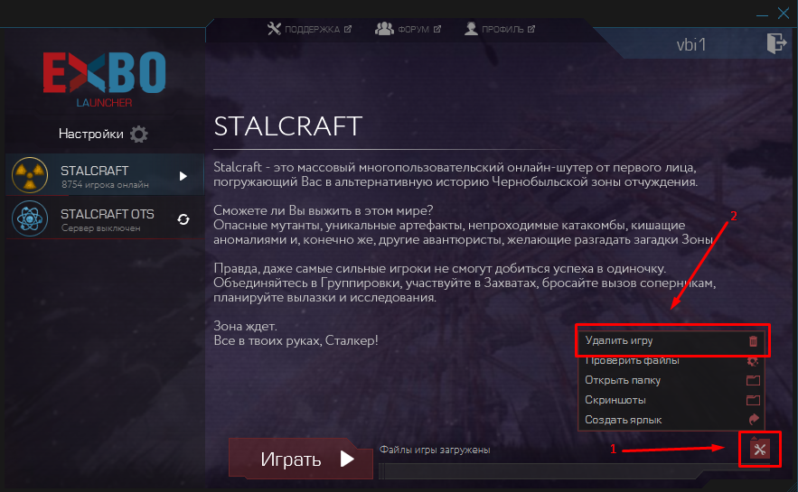The height and width of the screenshot is (492, 798).
Task: Click the EXBO Launcher logo
Action: [104, 79]
